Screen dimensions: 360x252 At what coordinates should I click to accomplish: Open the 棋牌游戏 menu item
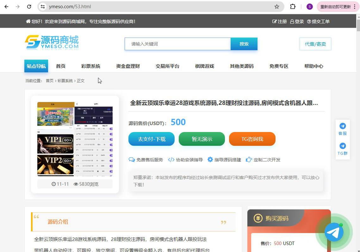pyautogui.click(x=205, y=66)
